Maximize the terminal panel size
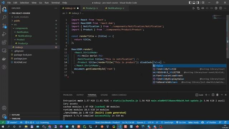Image resolution: width=229 pixels, height=129 pixels. 222,95
